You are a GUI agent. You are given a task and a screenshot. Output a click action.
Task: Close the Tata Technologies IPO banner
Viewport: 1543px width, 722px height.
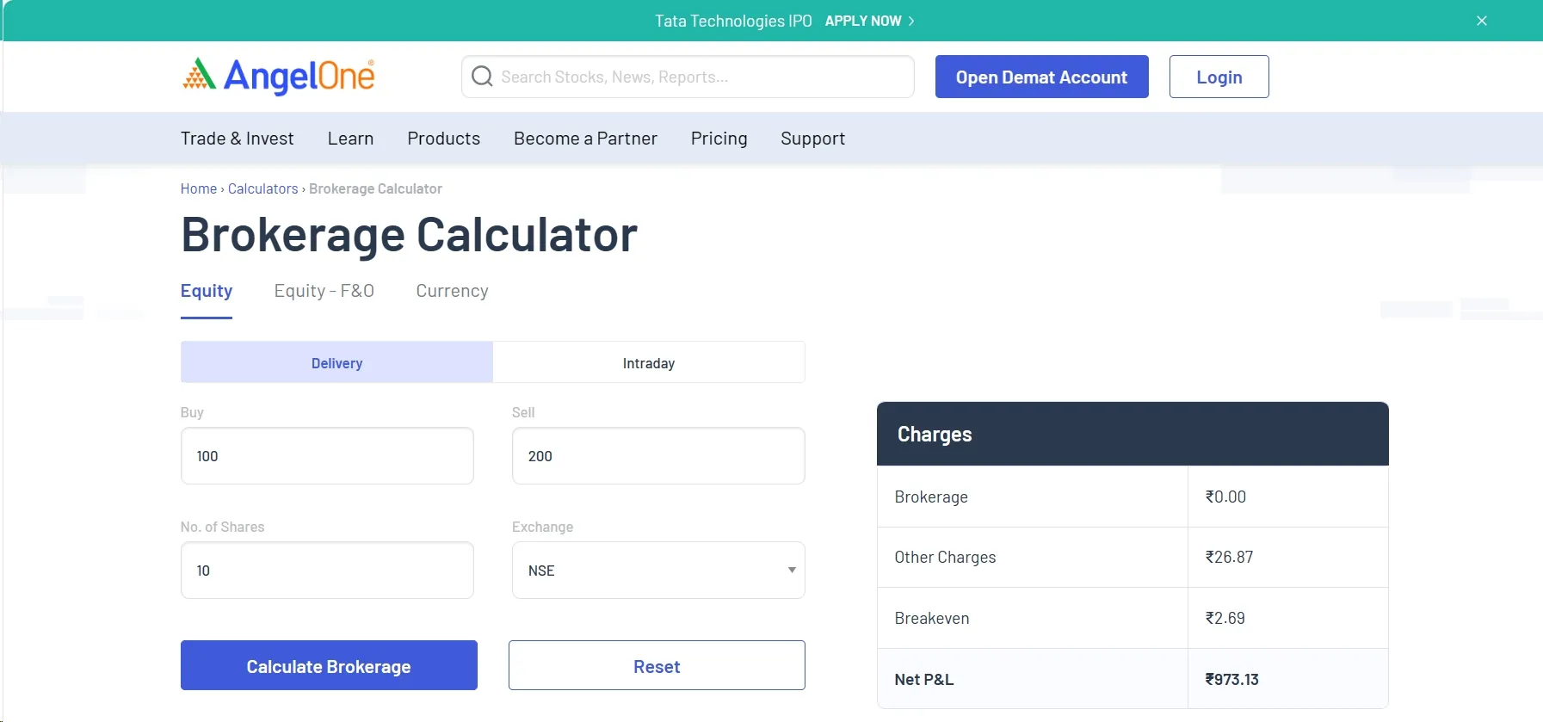(x=1482, y=21)
